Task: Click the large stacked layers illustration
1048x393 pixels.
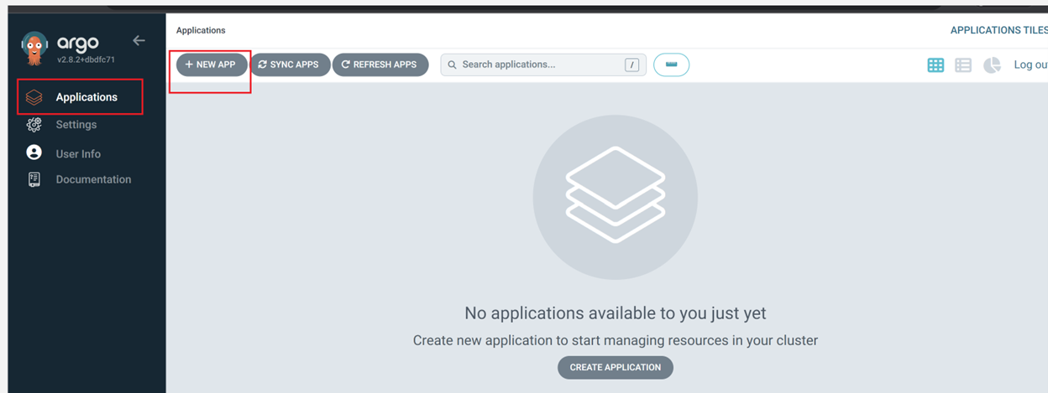Action: tap(615, 196)
